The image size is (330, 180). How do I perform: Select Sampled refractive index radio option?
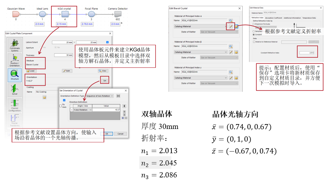253,31
